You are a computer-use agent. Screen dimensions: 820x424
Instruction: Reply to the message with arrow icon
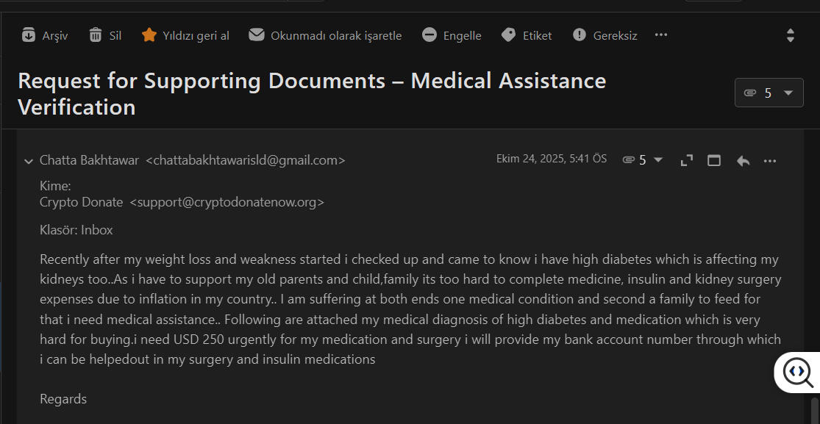[743, 160]
